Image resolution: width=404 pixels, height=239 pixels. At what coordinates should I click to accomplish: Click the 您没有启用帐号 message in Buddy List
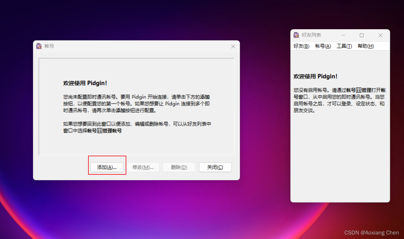(x=340, y=100)
